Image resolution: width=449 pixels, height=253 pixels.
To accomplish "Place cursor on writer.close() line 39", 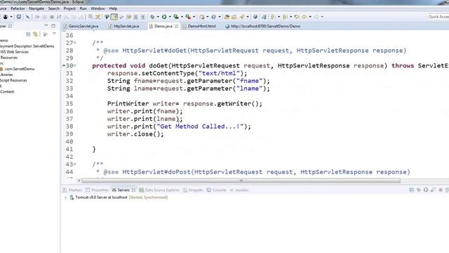I will tap(135, 134).
